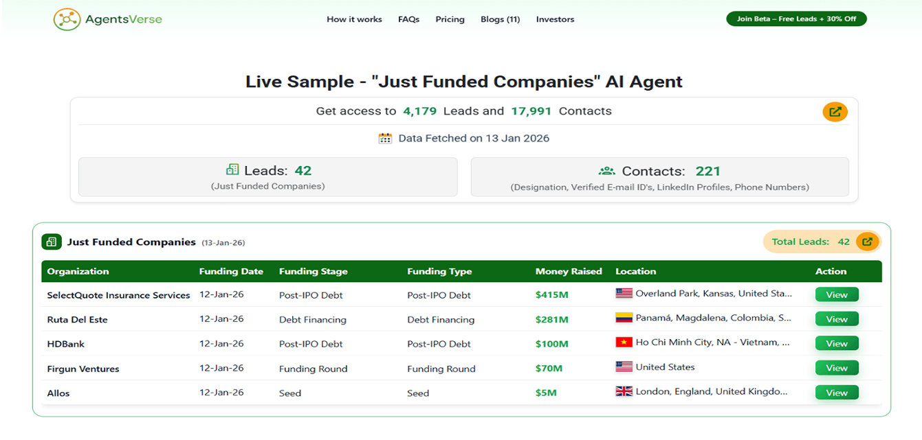The width and height of the screenshot is (922, 440).
Task: Open the Pricing page
Action: tap(450, 19)
